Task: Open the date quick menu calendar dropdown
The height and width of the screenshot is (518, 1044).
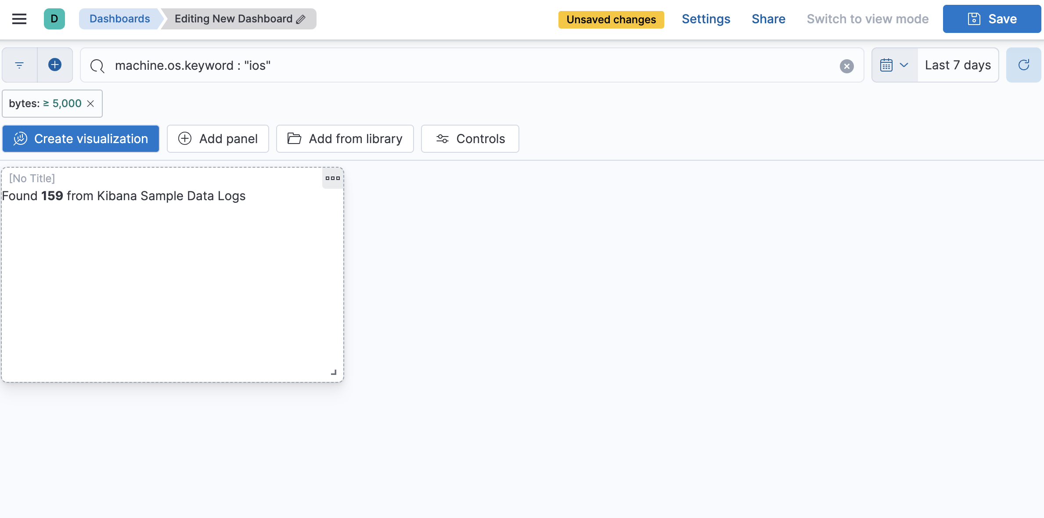Action: pos(894,65)
